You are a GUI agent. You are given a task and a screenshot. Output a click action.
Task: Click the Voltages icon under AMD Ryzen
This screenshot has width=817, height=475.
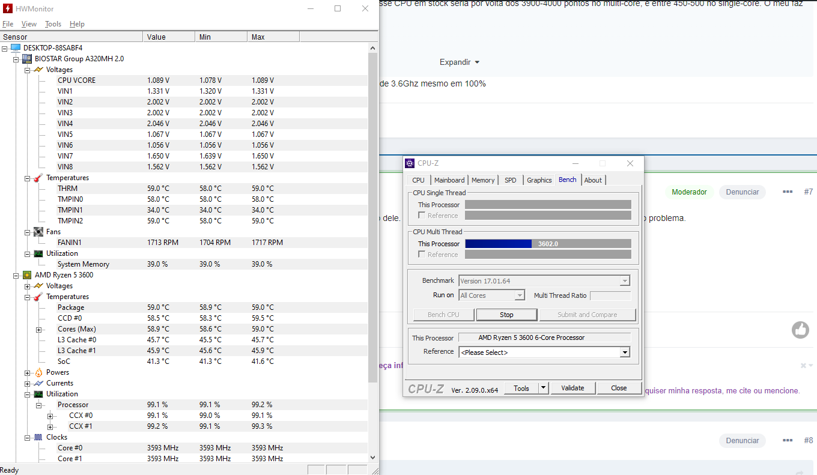coord(38,286)
